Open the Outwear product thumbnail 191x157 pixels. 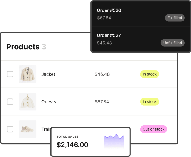tap(27, 102)
